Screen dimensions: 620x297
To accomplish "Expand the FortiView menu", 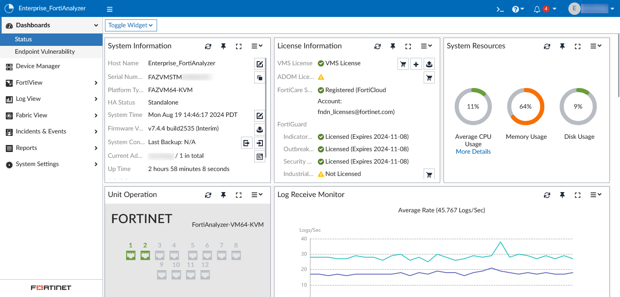I will [x=51, y=83].
